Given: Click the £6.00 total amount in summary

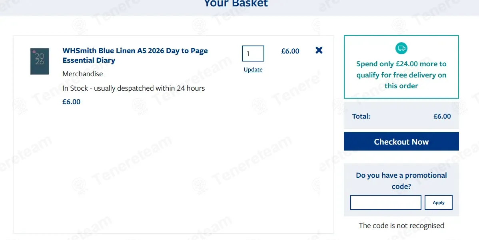Looking at the screenshot, I should pos(442,116).
